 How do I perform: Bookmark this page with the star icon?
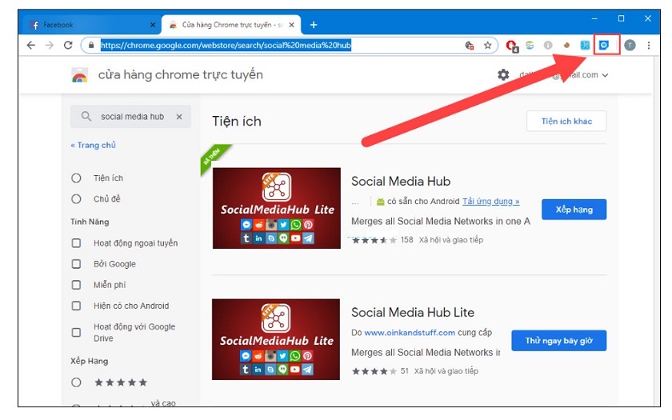pyautogui.click(x=488, y=45)
